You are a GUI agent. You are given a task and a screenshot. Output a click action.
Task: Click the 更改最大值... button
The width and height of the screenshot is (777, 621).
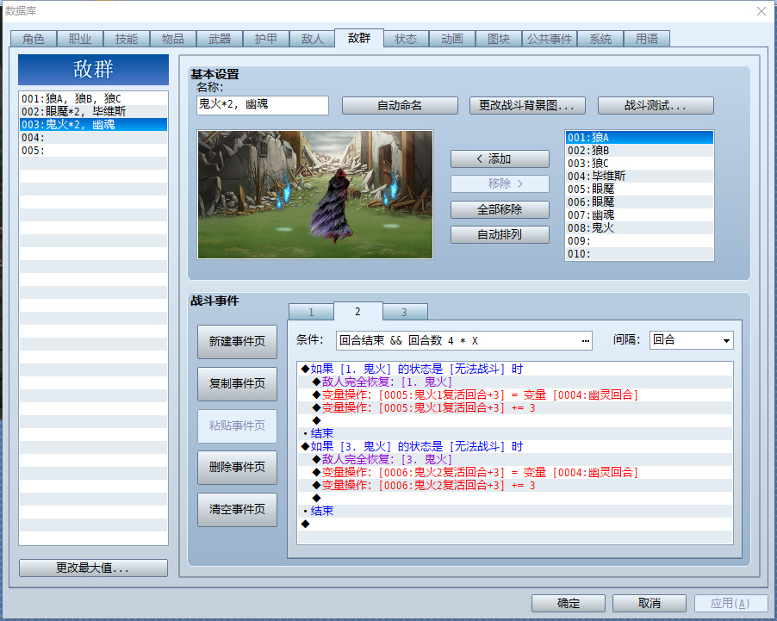93,568
